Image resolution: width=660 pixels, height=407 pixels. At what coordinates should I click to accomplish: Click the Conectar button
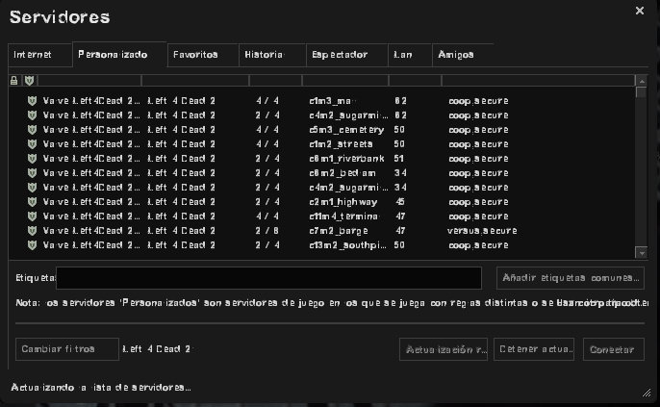pyautogui.click(x=613, y=349)
